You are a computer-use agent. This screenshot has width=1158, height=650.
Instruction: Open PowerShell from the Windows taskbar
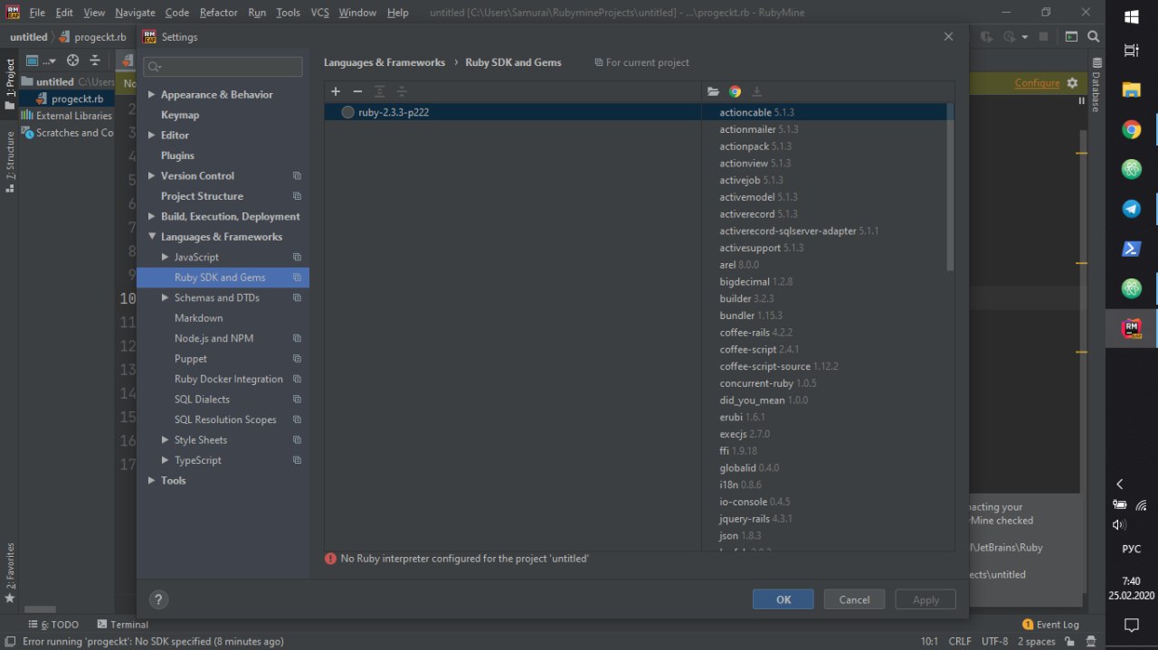coord(1132,249)
